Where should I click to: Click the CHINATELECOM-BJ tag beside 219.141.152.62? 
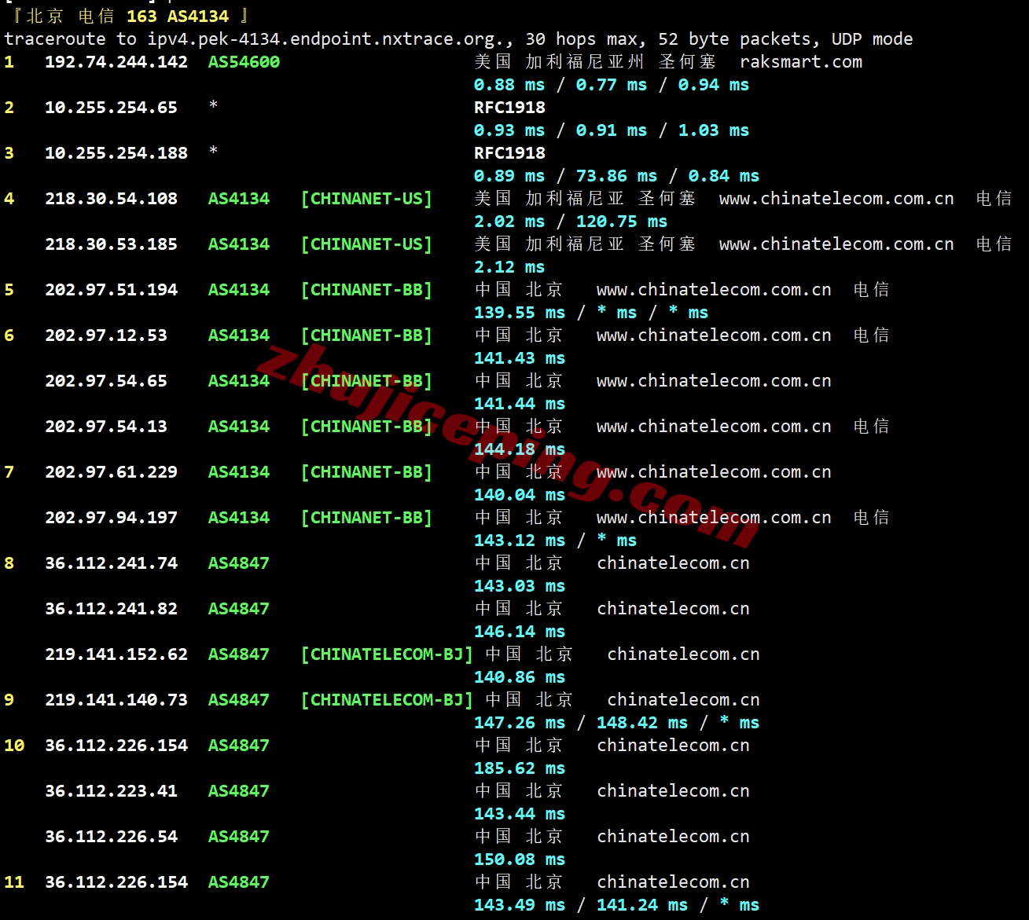click(x=387, y=654)
